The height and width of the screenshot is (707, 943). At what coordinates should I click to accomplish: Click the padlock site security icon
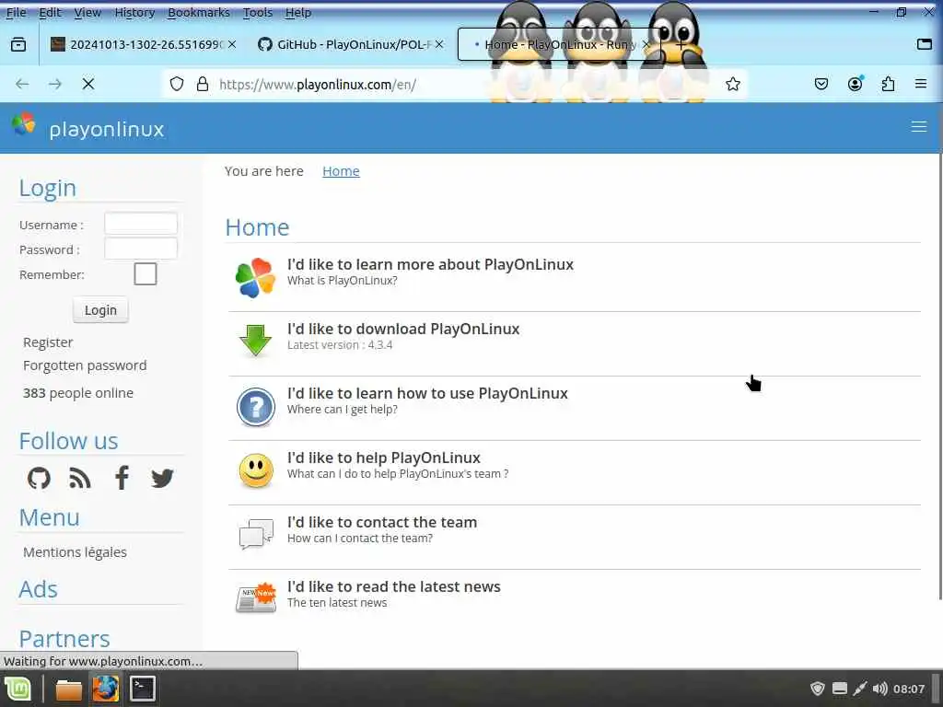pos(203,84)
